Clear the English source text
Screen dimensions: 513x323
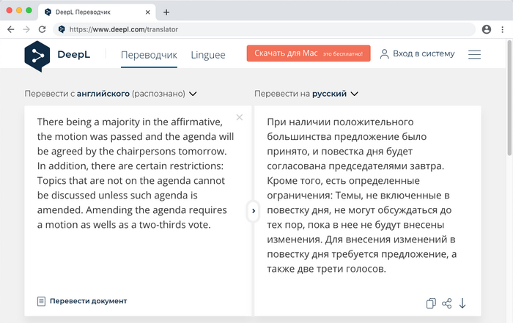240,117
